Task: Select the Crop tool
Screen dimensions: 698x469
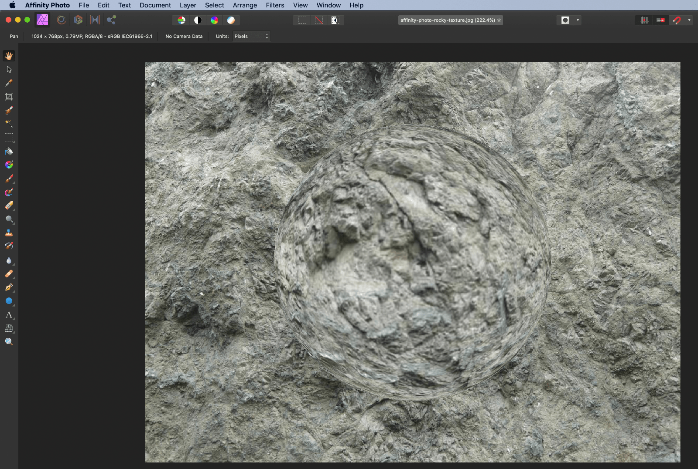Action: pos(9,97)
